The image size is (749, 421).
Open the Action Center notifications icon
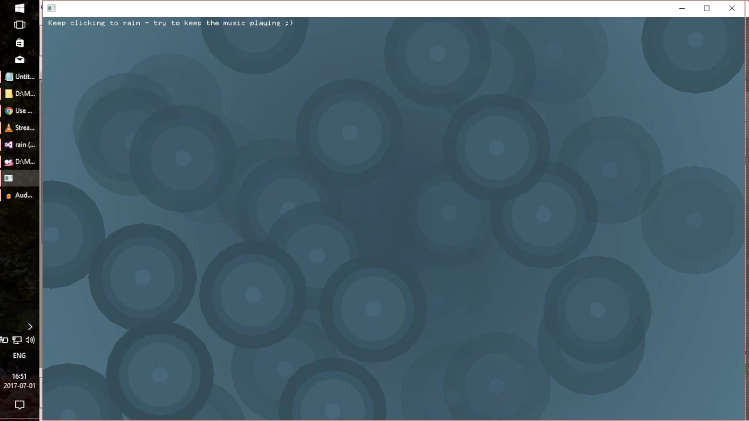[19, 405]
